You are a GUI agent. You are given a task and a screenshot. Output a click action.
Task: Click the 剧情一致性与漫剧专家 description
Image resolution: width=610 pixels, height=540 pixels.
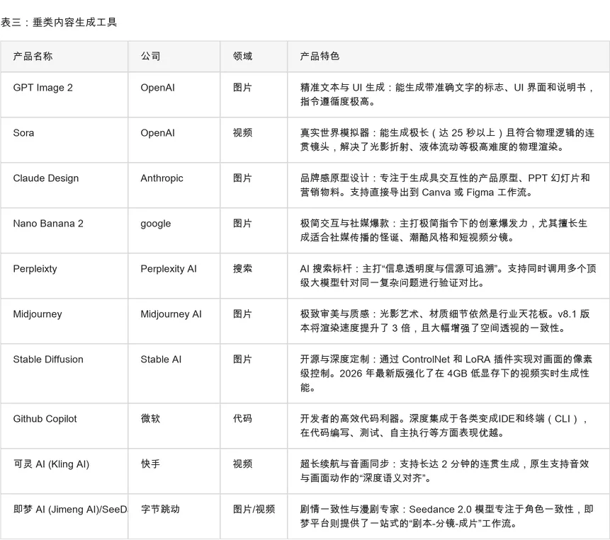tap(447, 517)
